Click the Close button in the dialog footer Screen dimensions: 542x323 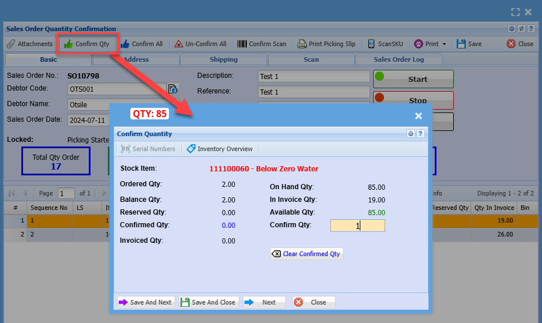[314, 302]
